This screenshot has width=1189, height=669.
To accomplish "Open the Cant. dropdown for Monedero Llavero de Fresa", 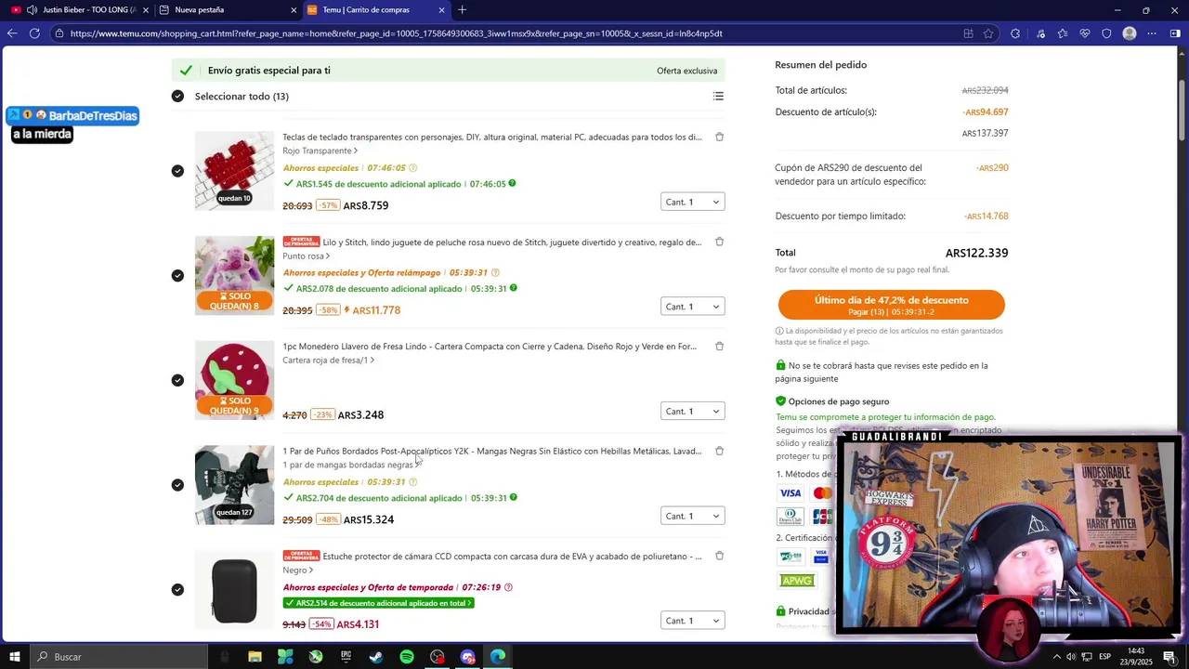I will coord(693,412).
